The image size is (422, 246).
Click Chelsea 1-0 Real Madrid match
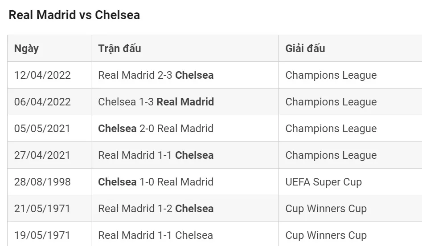pyautogui.click(x=156, y=182)
